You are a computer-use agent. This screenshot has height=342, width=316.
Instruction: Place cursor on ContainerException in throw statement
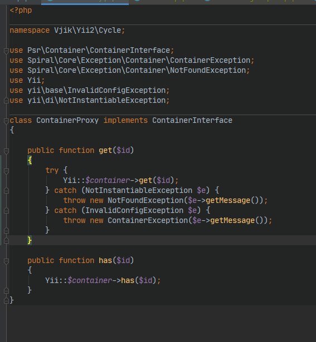(x=148, y=221)
